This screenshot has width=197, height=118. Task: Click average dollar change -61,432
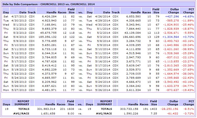pyautogui.click(x=173, y=114)
